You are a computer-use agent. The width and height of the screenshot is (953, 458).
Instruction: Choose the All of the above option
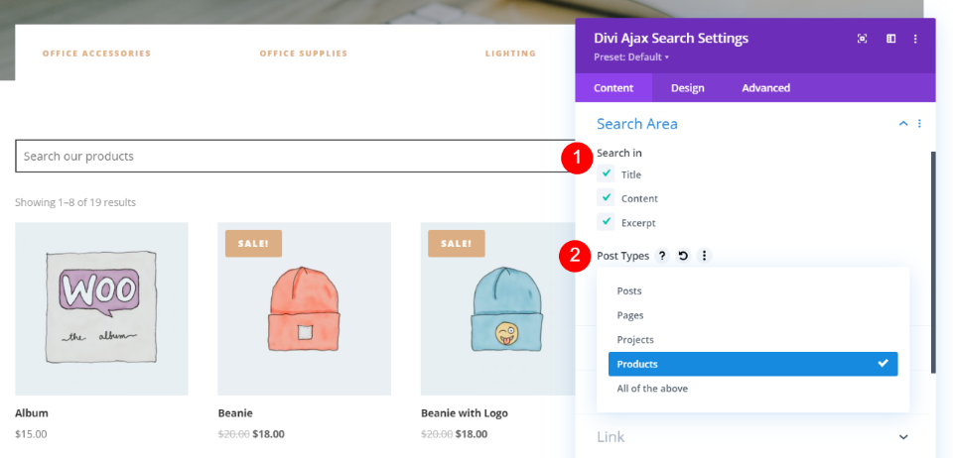tap(652, 389)
